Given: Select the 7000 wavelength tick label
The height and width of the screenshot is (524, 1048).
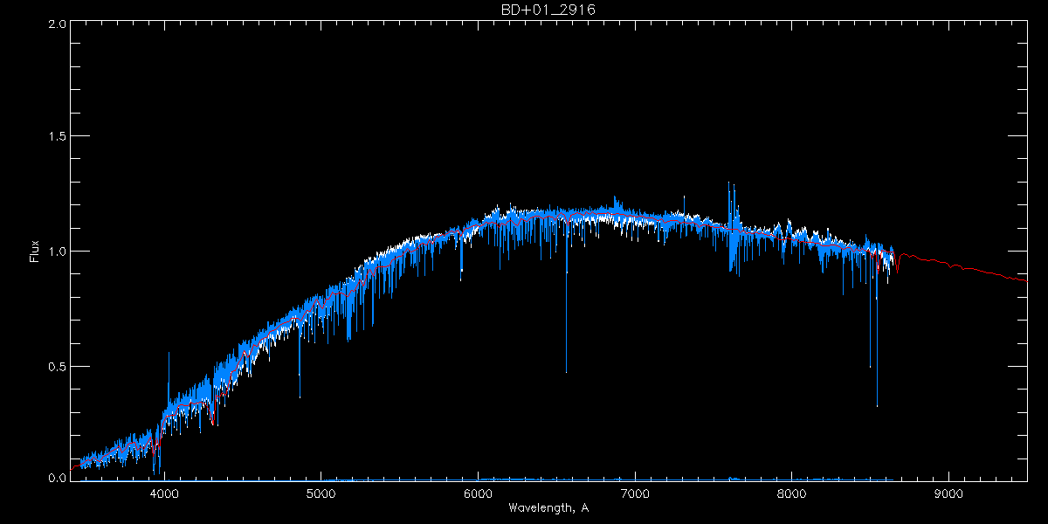Looking at the screenshot, I should (x=635, y=493).
